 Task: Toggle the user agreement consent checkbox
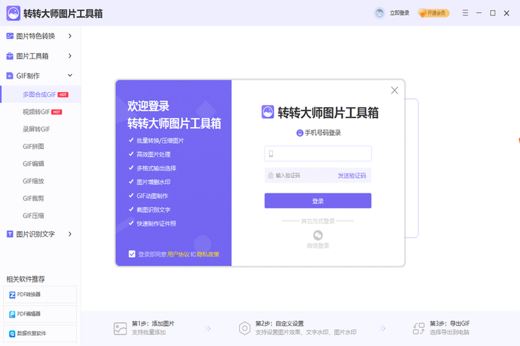click(132, 254)
